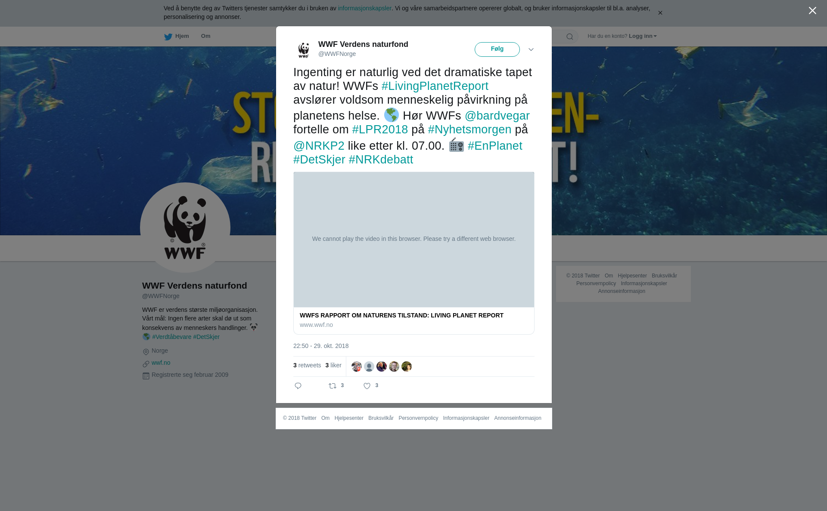The width and height of the screenshot is (827, 511).
Task: Open the Om menu item
Action: click(205, 36)
